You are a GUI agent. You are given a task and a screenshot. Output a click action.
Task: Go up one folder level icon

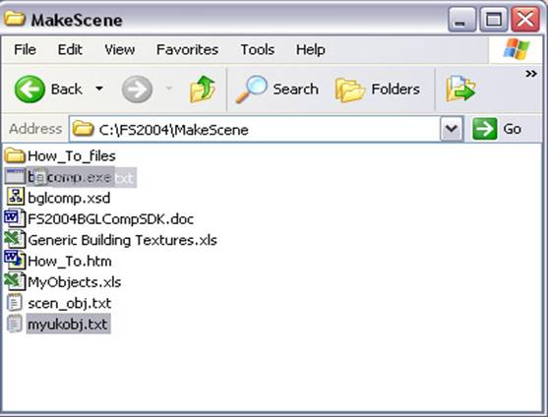[203, 89]
